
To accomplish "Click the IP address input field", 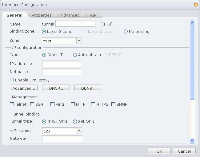I will tap(62, 64).
